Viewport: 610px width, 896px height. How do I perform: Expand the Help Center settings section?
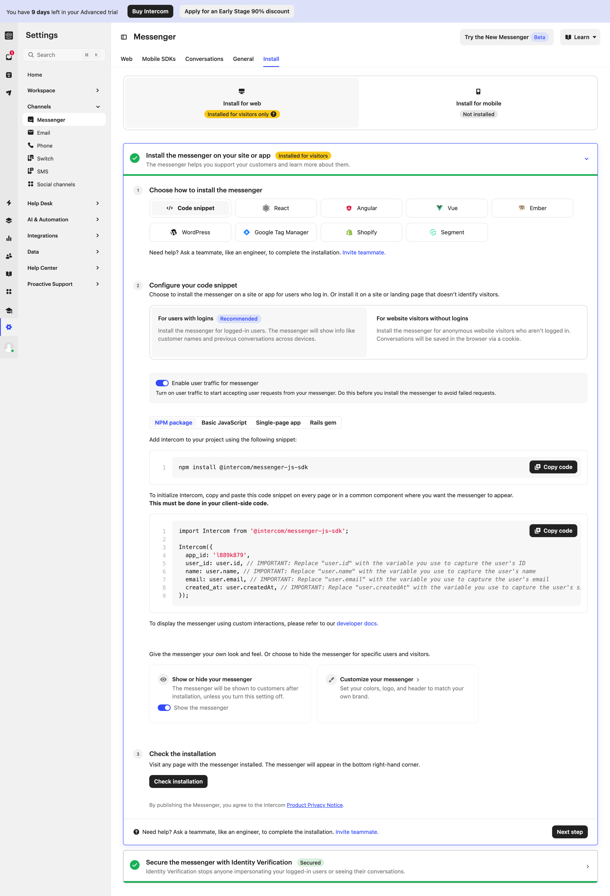pyautogui.click(x=64, y=268)
